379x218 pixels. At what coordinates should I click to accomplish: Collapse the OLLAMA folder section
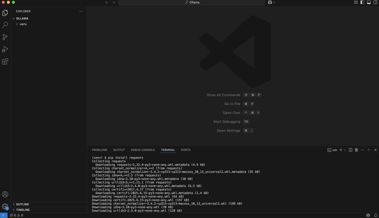49,18
